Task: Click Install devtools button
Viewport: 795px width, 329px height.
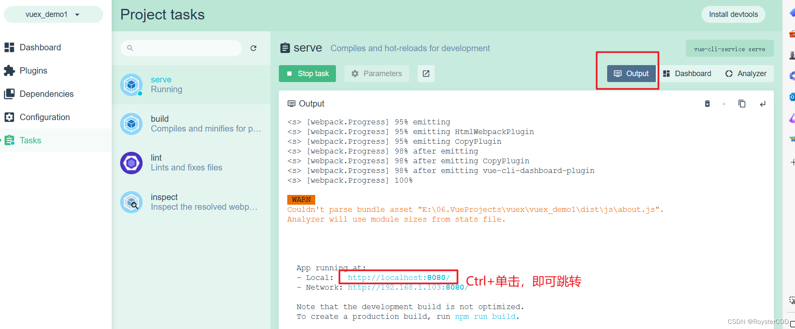Action: 734,14
